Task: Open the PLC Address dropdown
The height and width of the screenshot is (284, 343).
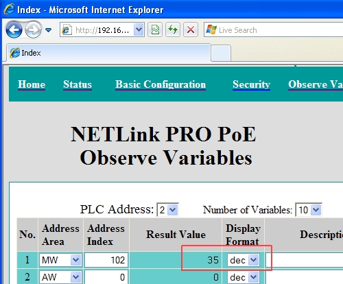Action: (167, 210)
